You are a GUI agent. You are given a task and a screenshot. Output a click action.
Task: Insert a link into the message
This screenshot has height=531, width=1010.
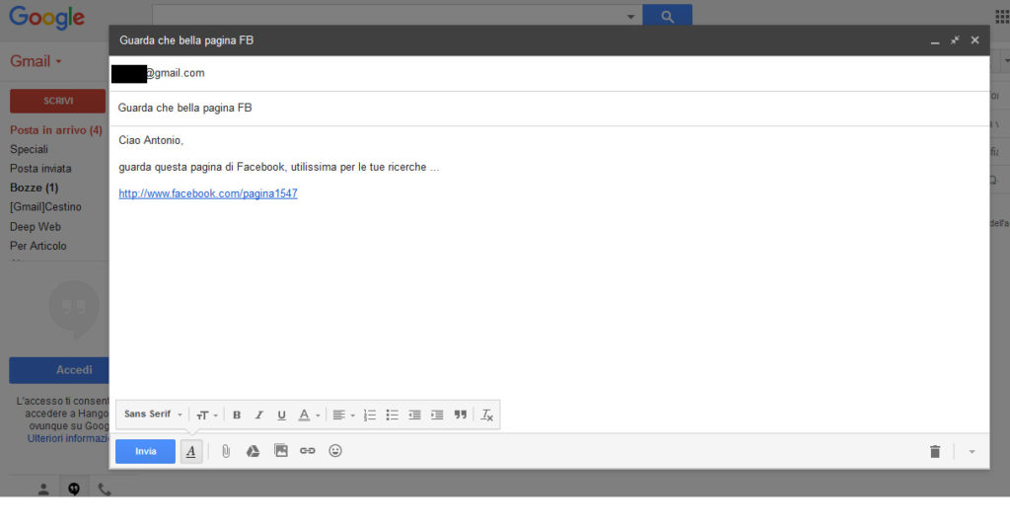(308, 451)
